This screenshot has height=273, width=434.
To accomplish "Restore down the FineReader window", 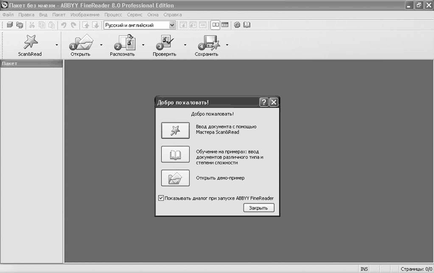I will coord(418,5).
